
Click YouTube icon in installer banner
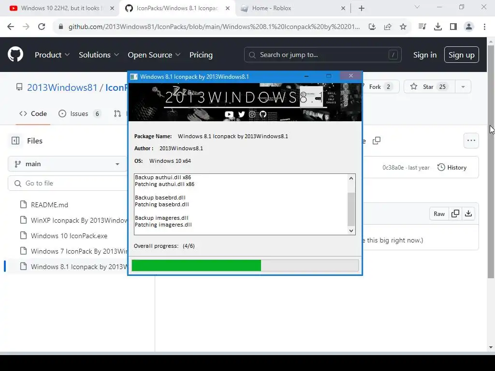tap(229, 114)
